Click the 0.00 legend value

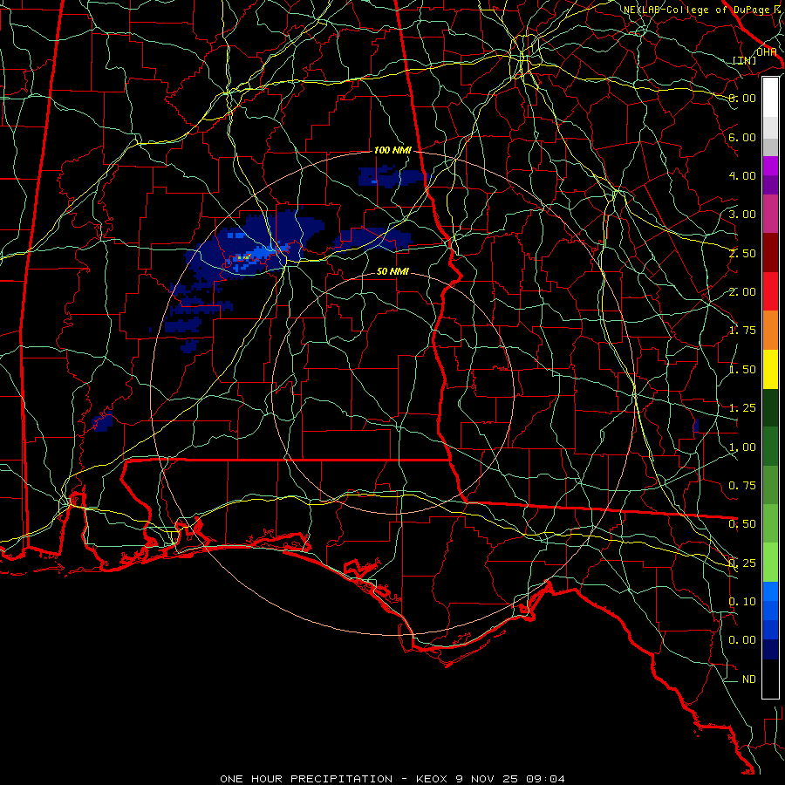click(x=742, y=640)
